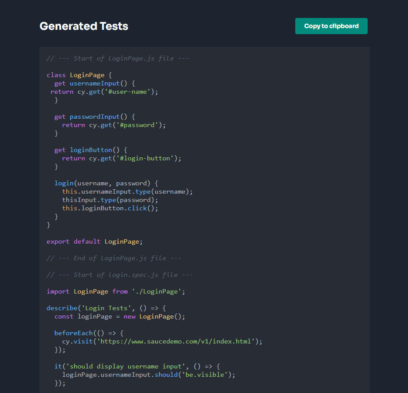The width and height of the screenshot is (408, 393).
Task: Click the 'export default LoginPage' line
Action: tap(95, 241)
